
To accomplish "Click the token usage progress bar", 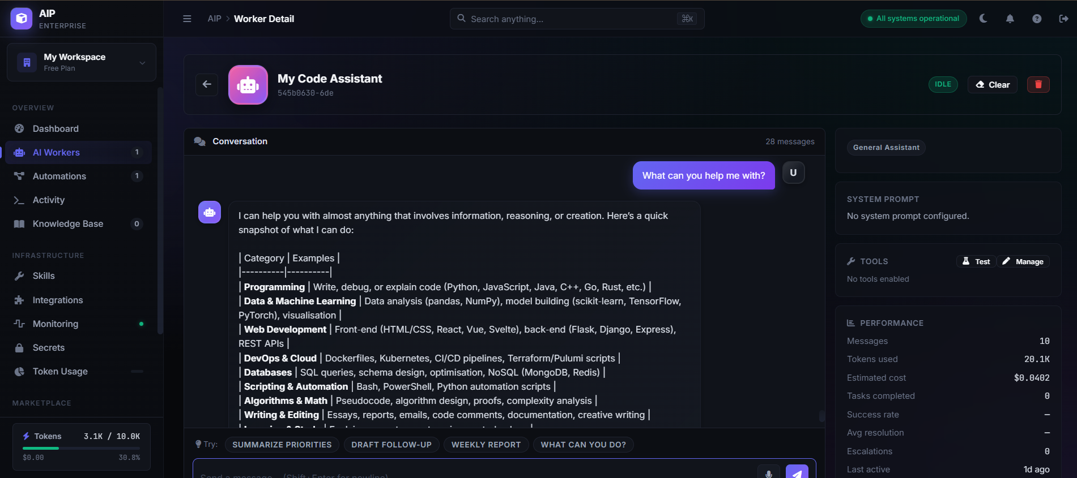I will pyautogui.click(x=81, y=448).
